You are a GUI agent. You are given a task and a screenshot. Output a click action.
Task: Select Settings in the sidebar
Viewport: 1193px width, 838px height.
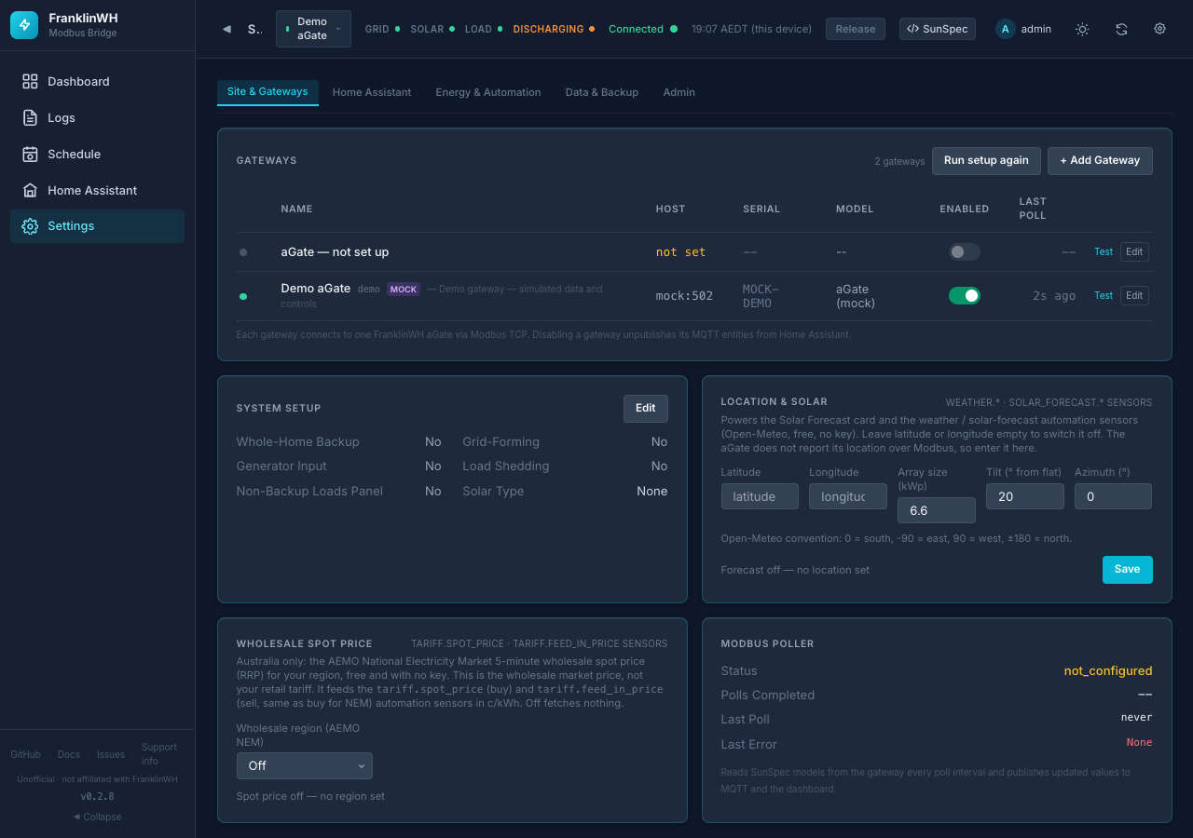(x=97, y=226)
